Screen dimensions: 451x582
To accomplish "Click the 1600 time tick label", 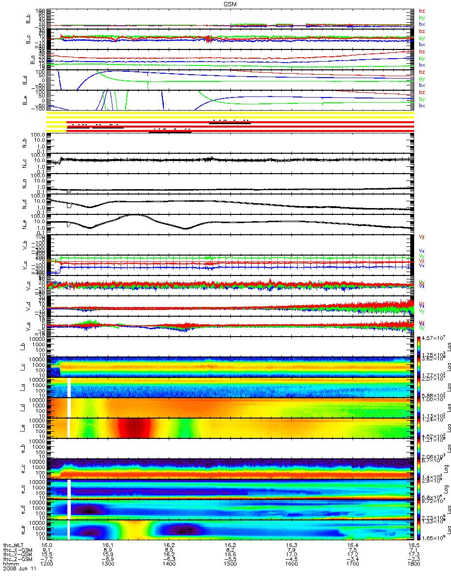I will pyautogui.click(x=291, y=563).
